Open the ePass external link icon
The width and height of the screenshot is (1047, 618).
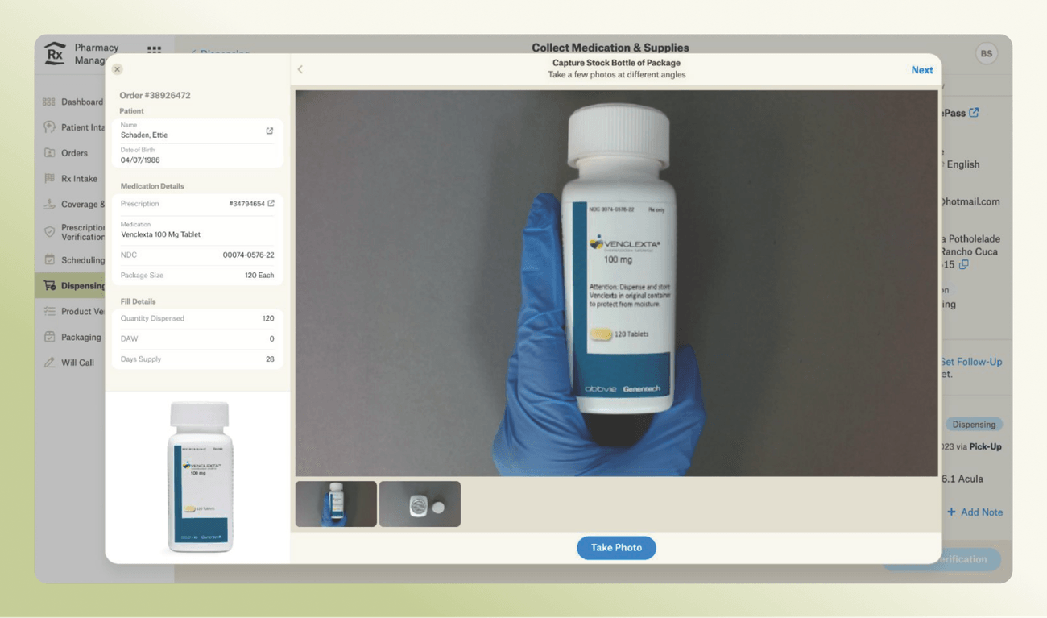pyautogui.click(x=975, y=113)
